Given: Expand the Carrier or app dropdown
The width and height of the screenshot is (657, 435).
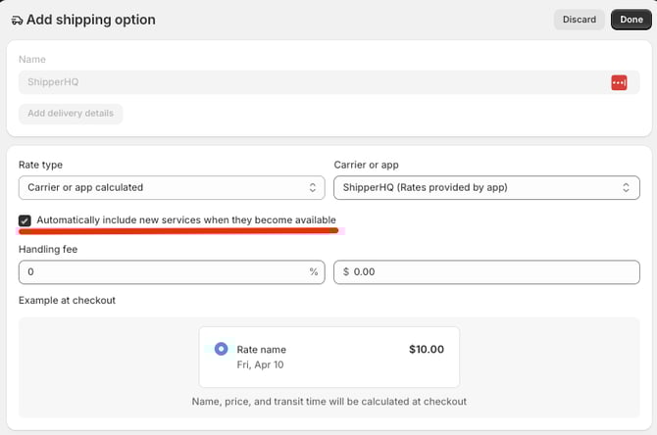Looking at the screenshot, I should 486,187.
